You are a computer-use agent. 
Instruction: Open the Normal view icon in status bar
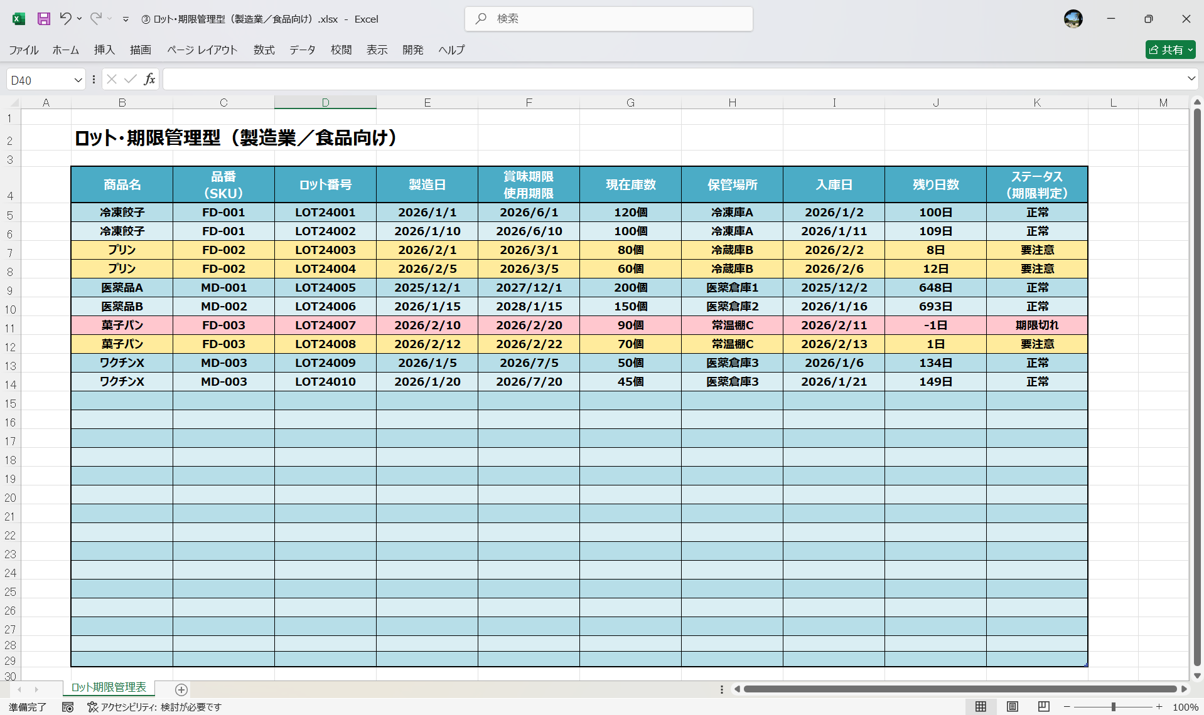pyautogui.click(x=982, y=707)
